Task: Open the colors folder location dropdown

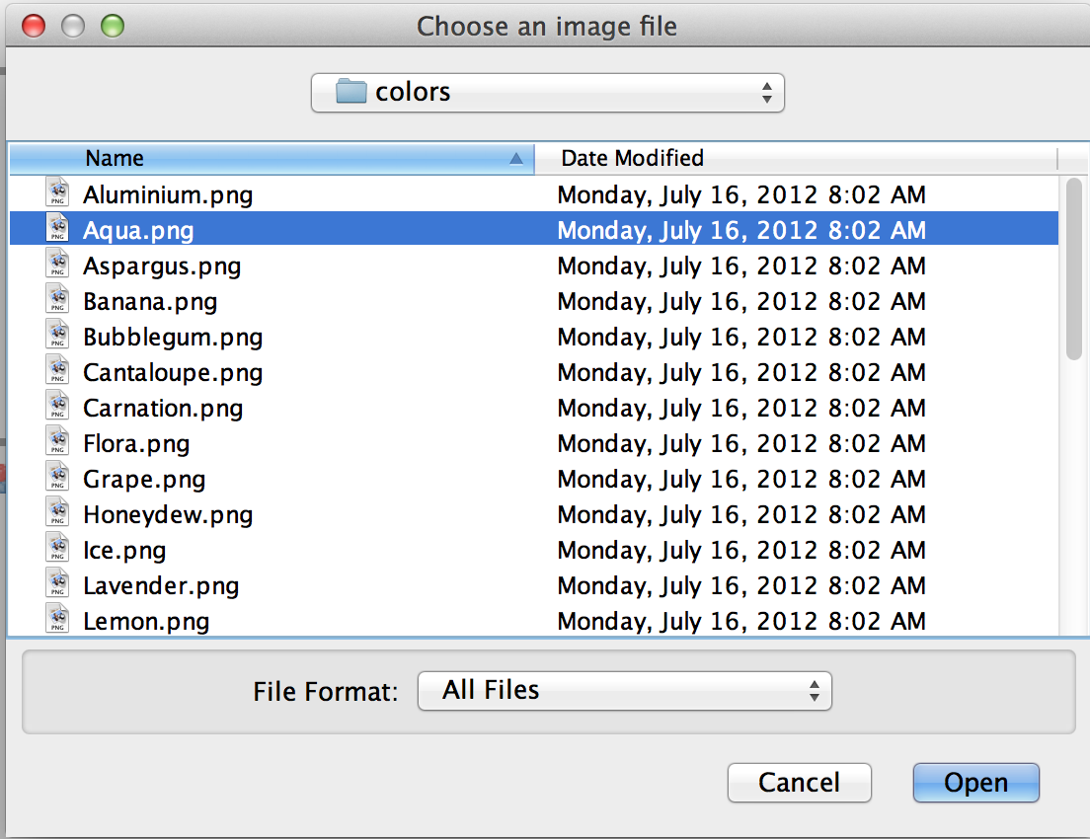Action: [547, 93]
